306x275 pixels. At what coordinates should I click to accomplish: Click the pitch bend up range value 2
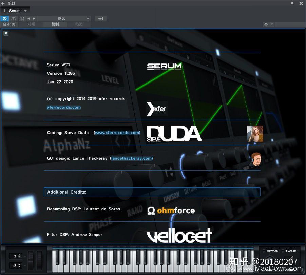pyautogui.click(x=16, y=256)
